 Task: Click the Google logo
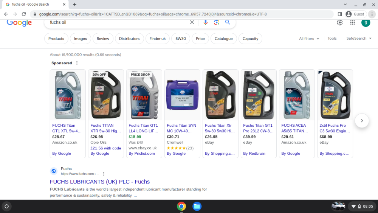pyautogui.click(x=19, y=22)
